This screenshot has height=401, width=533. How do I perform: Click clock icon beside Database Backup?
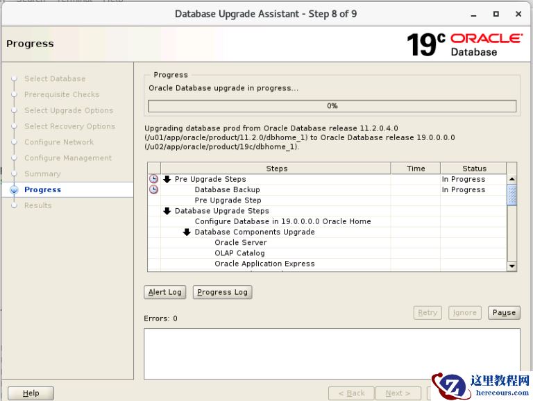pyautogui.click(x=153, y=189)
